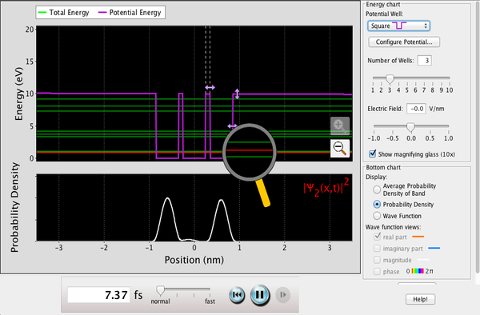
Task: Click the step forward button
Action: (x=283, y=295)
